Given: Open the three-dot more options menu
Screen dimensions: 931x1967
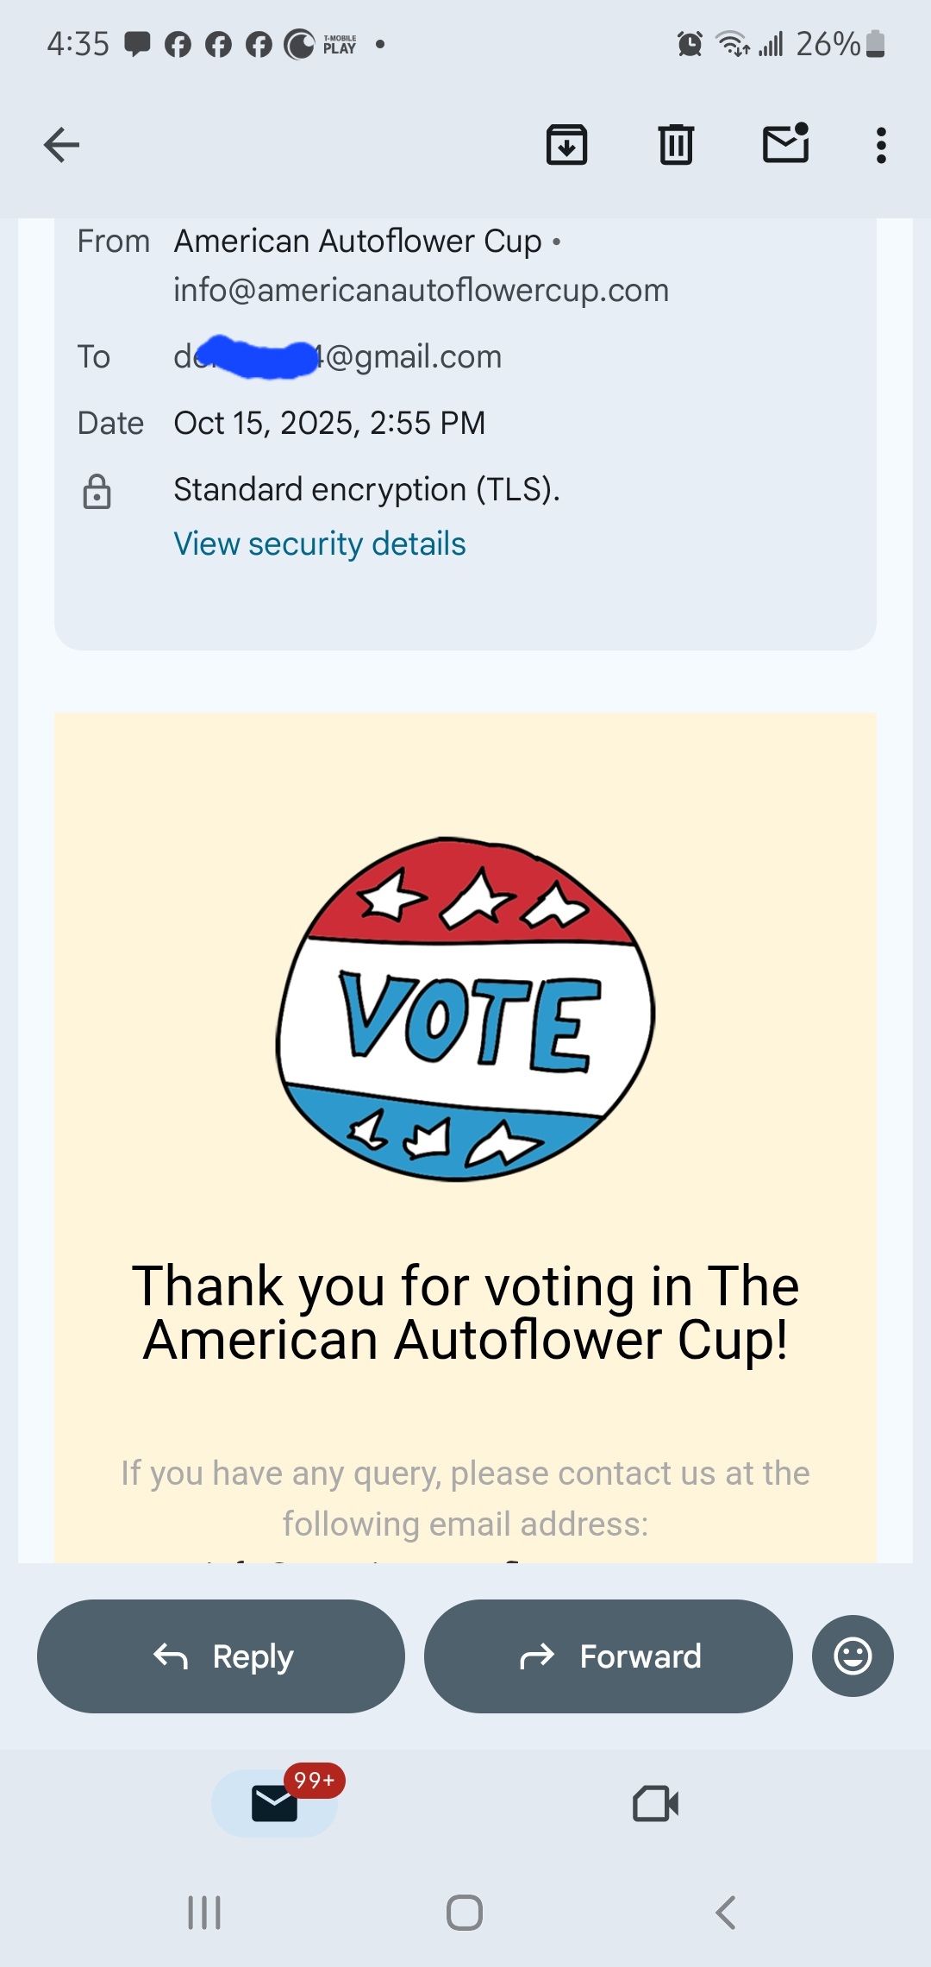Looking at the screenshot, I should [x=880, y=145].
